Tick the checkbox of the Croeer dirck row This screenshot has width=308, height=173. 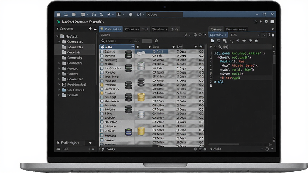tap(102, 89)
